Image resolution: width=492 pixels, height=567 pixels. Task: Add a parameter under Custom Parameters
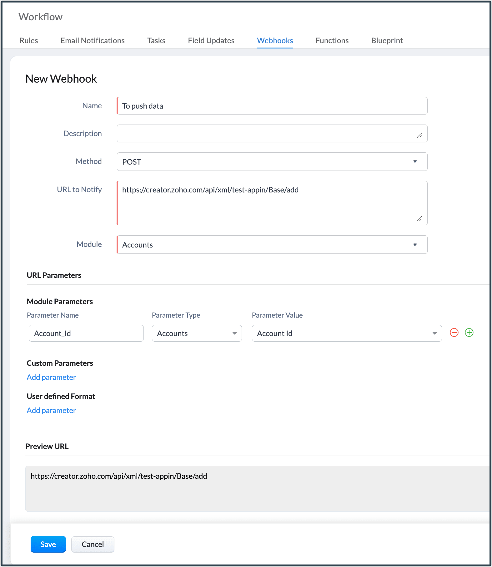pos(51,377)
